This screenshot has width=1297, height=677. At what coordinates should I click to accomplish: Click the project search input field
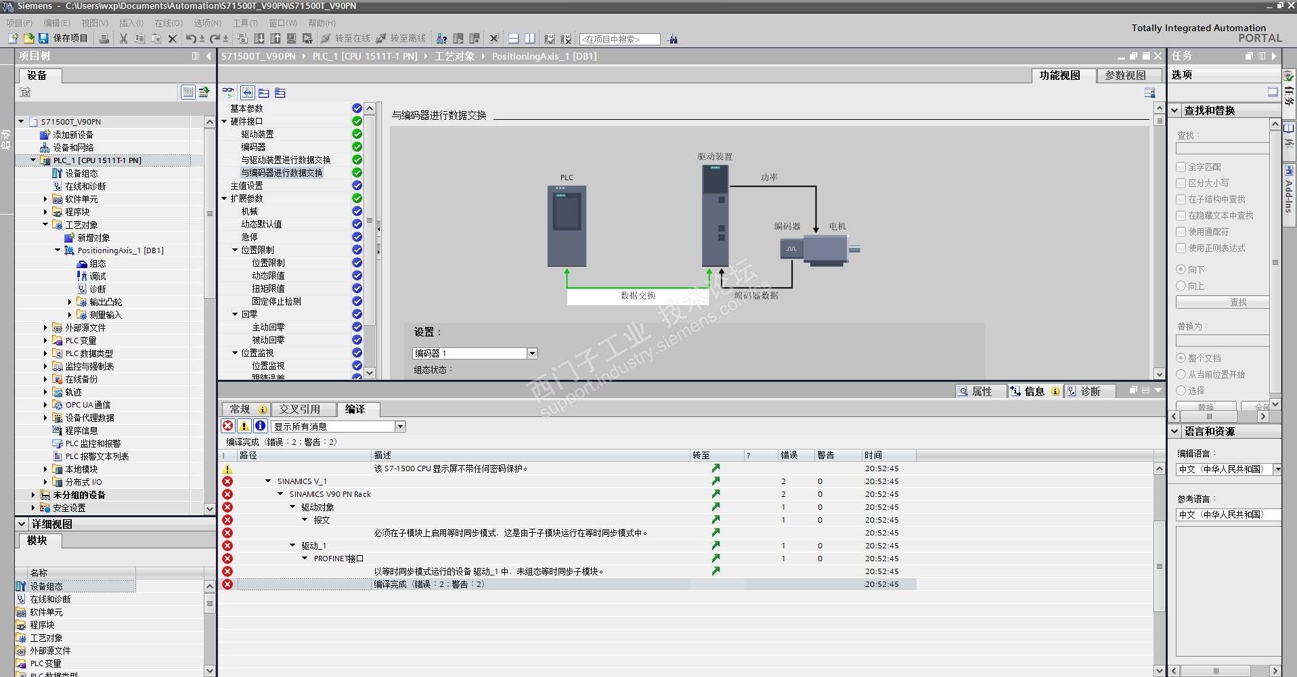[x=619, y=39]
